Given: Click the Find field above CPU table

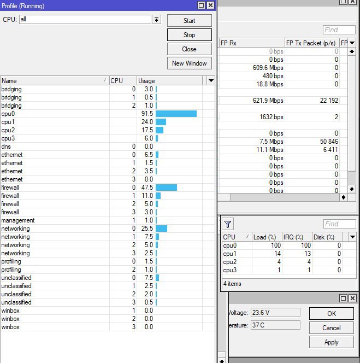Looking at the screenshot, I should pos(339,224).
